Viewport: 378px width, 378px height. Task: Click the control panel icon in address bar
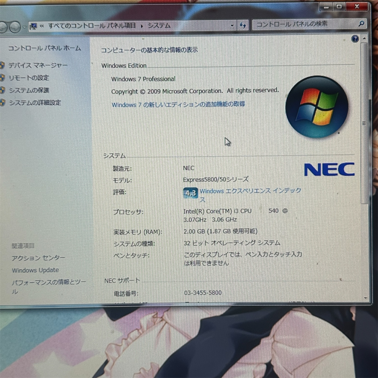34,26
